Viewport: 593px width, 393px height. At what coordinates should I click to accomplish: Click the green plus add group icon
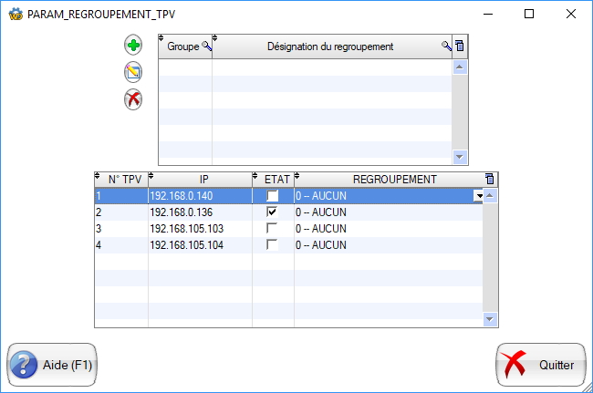pyautogui.click(x=133, y=46)
